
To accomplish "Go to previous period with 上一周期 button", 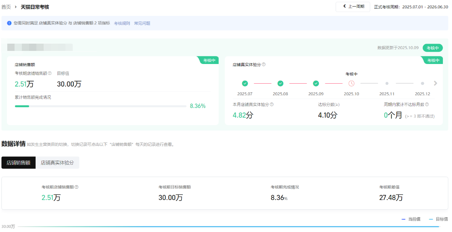I will pyautogui.click(x=353, y=7).
